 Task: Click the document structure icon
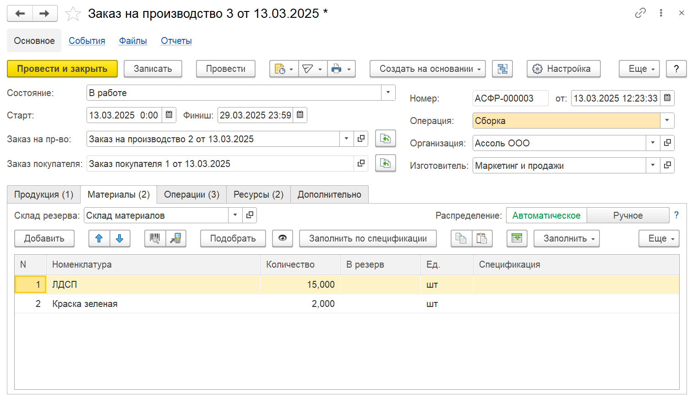click(x=502, y=69)
